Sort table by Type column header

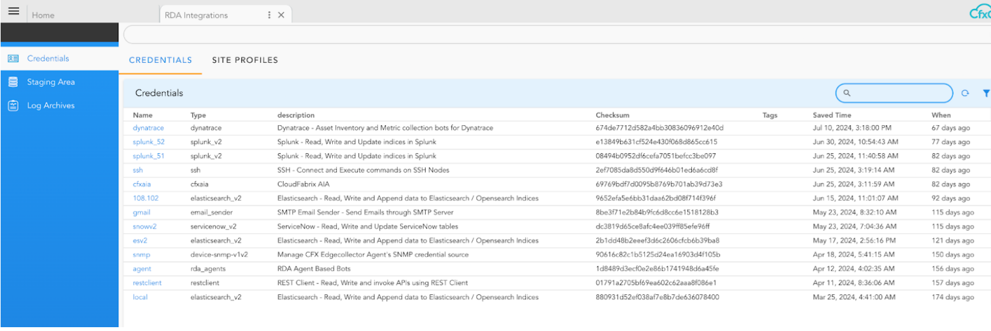tap(198, 115)
